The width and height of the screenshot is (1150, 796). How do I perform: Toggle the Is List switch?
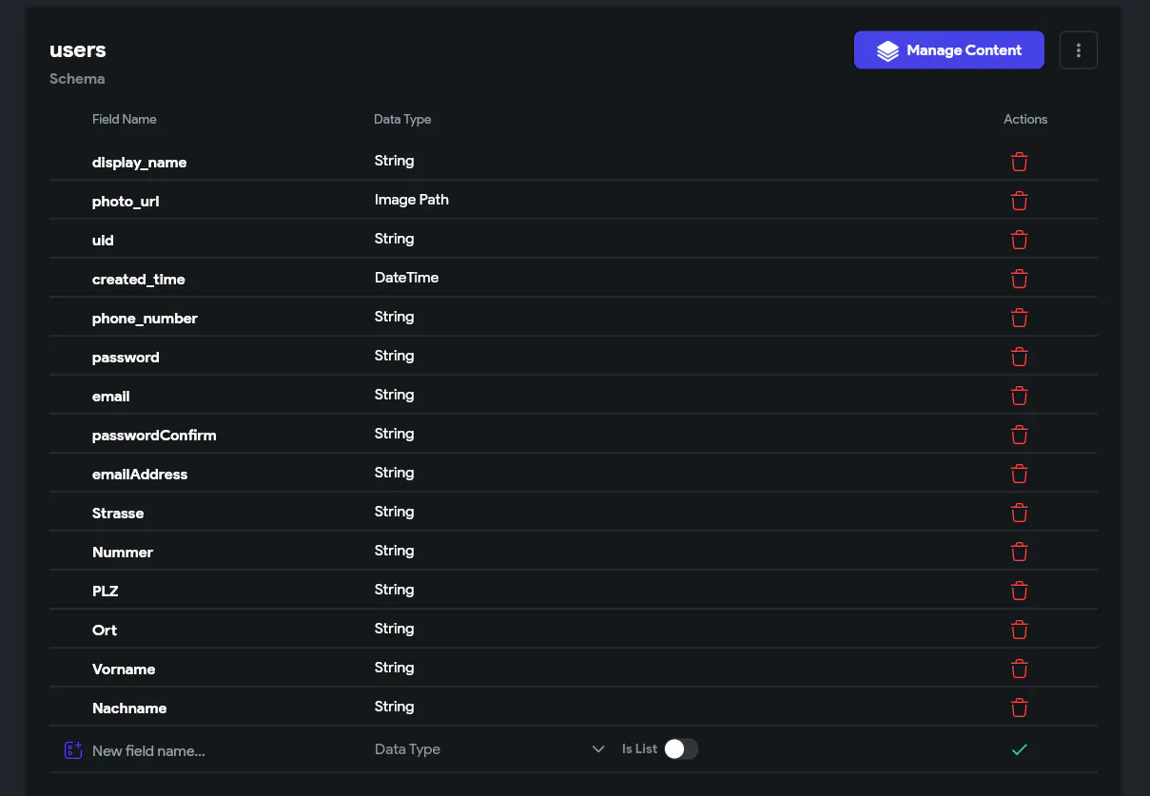click(x=681, y=749)
